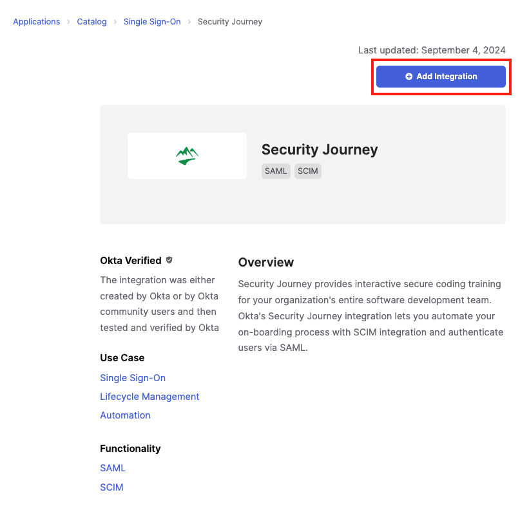Image resolution: width=529 pixels, height=508 pixels.
Task: Click the Security Journey mountain logo
Action: pos(187,156)
